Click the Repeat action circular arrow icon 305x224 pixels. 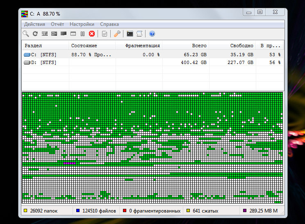[35, 34]
